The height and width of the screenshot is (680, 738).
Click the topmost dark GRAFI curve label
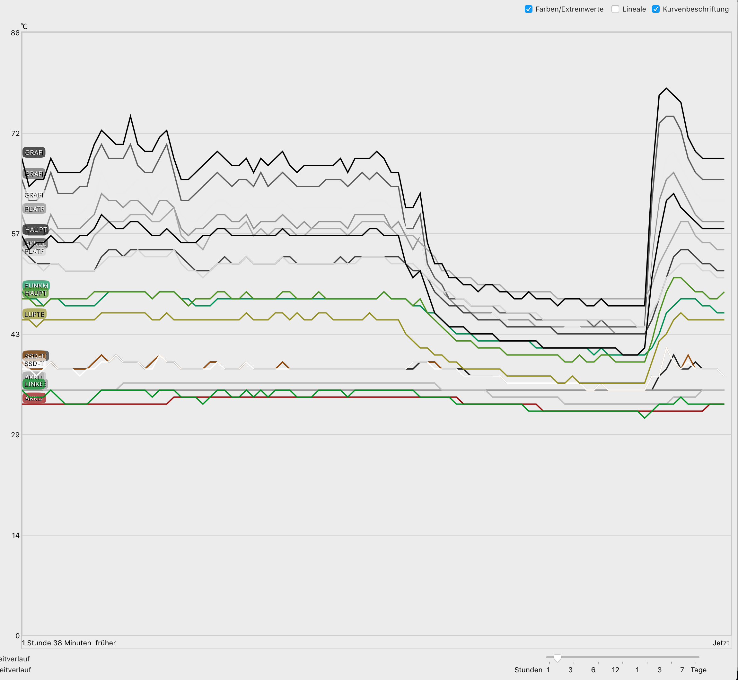(34, 152)
